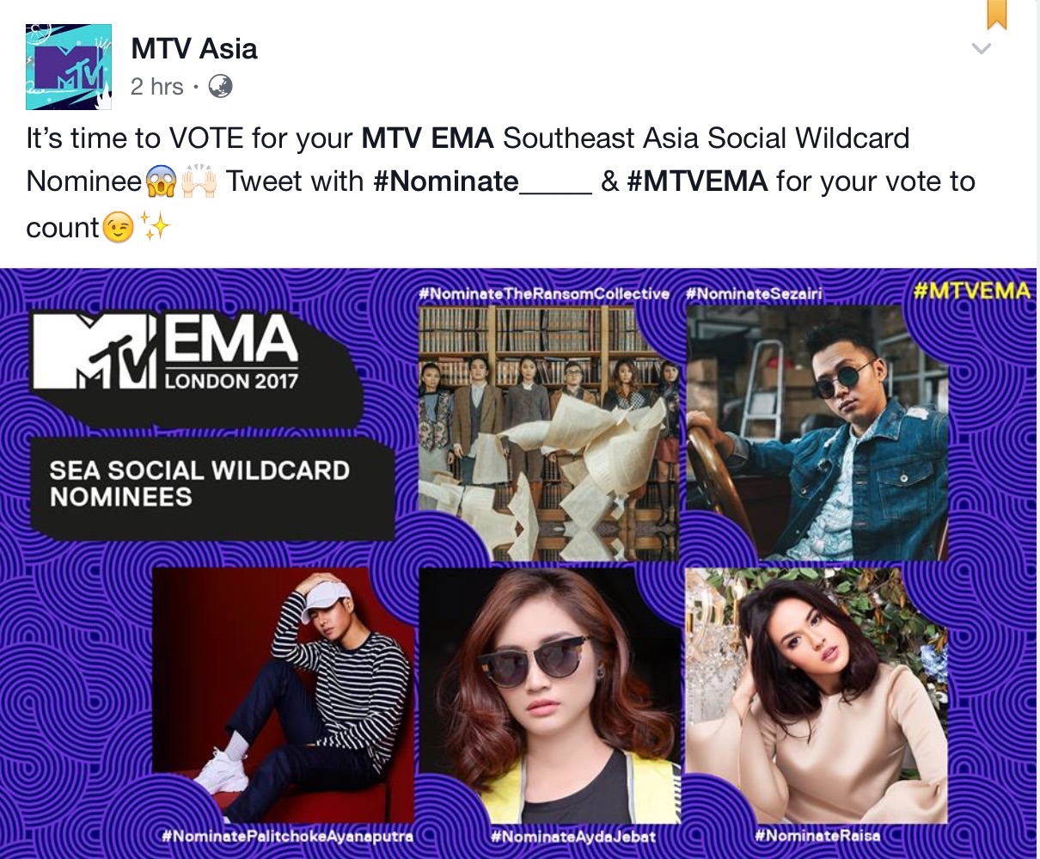This screenshot has width=1040, height=859.
Task: Click the #NominateSezairi caption
Action: [754, 294]
